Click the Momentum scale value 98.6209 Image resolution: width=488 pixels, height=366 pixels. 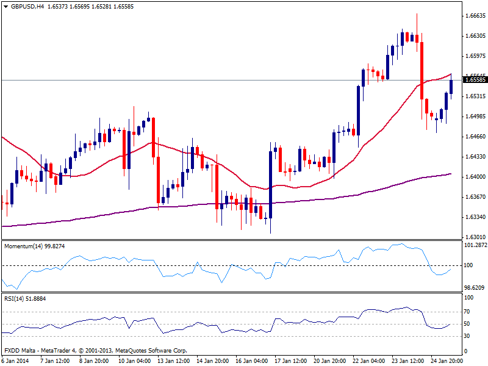(475, 287)
